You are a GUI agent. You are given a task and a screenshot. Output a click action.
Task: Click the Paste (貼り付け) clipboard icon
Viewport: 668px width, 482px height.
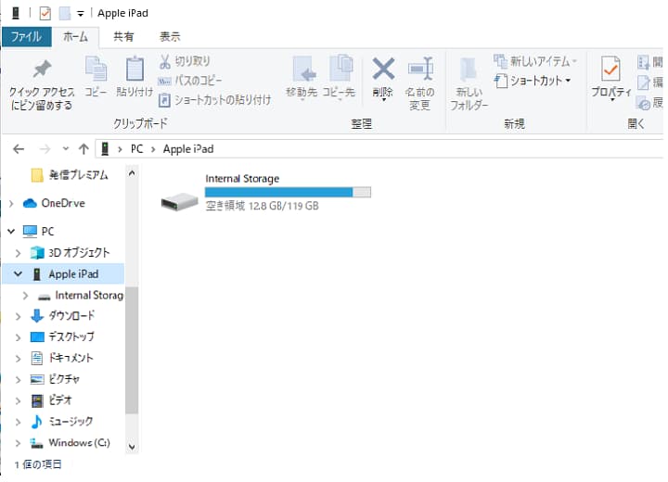pyautogui.click(x=135, y=68)
